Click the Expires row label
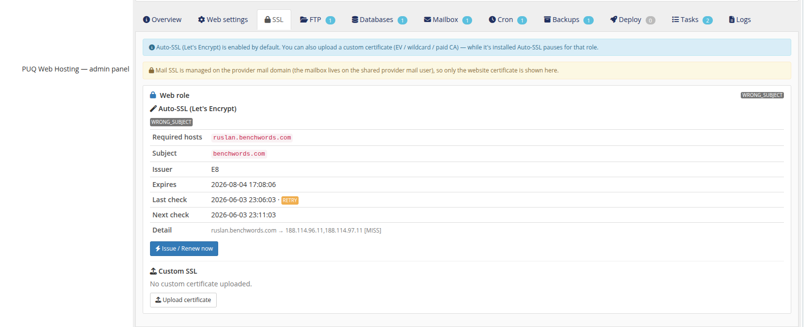Viewport: 805px width, 327px height. tap(164, 185)
